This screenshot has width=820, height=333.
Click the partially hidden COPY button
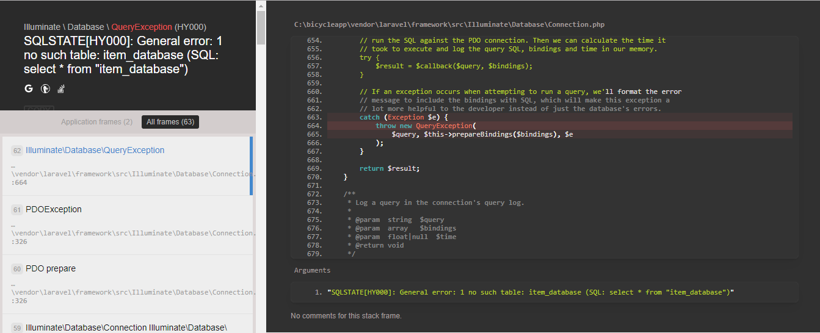[39, 108]
